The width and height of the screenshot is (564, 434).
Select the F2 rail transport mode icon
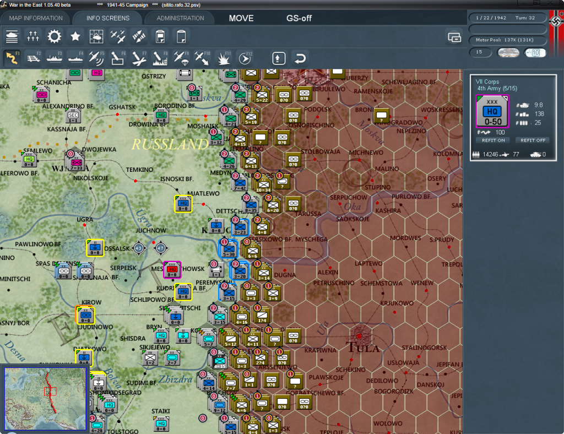pyautogui.click(x=33, y=58)
